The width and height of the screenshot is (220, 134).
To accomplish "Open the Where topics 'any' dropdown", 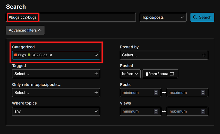I will [x=56, y=111].
